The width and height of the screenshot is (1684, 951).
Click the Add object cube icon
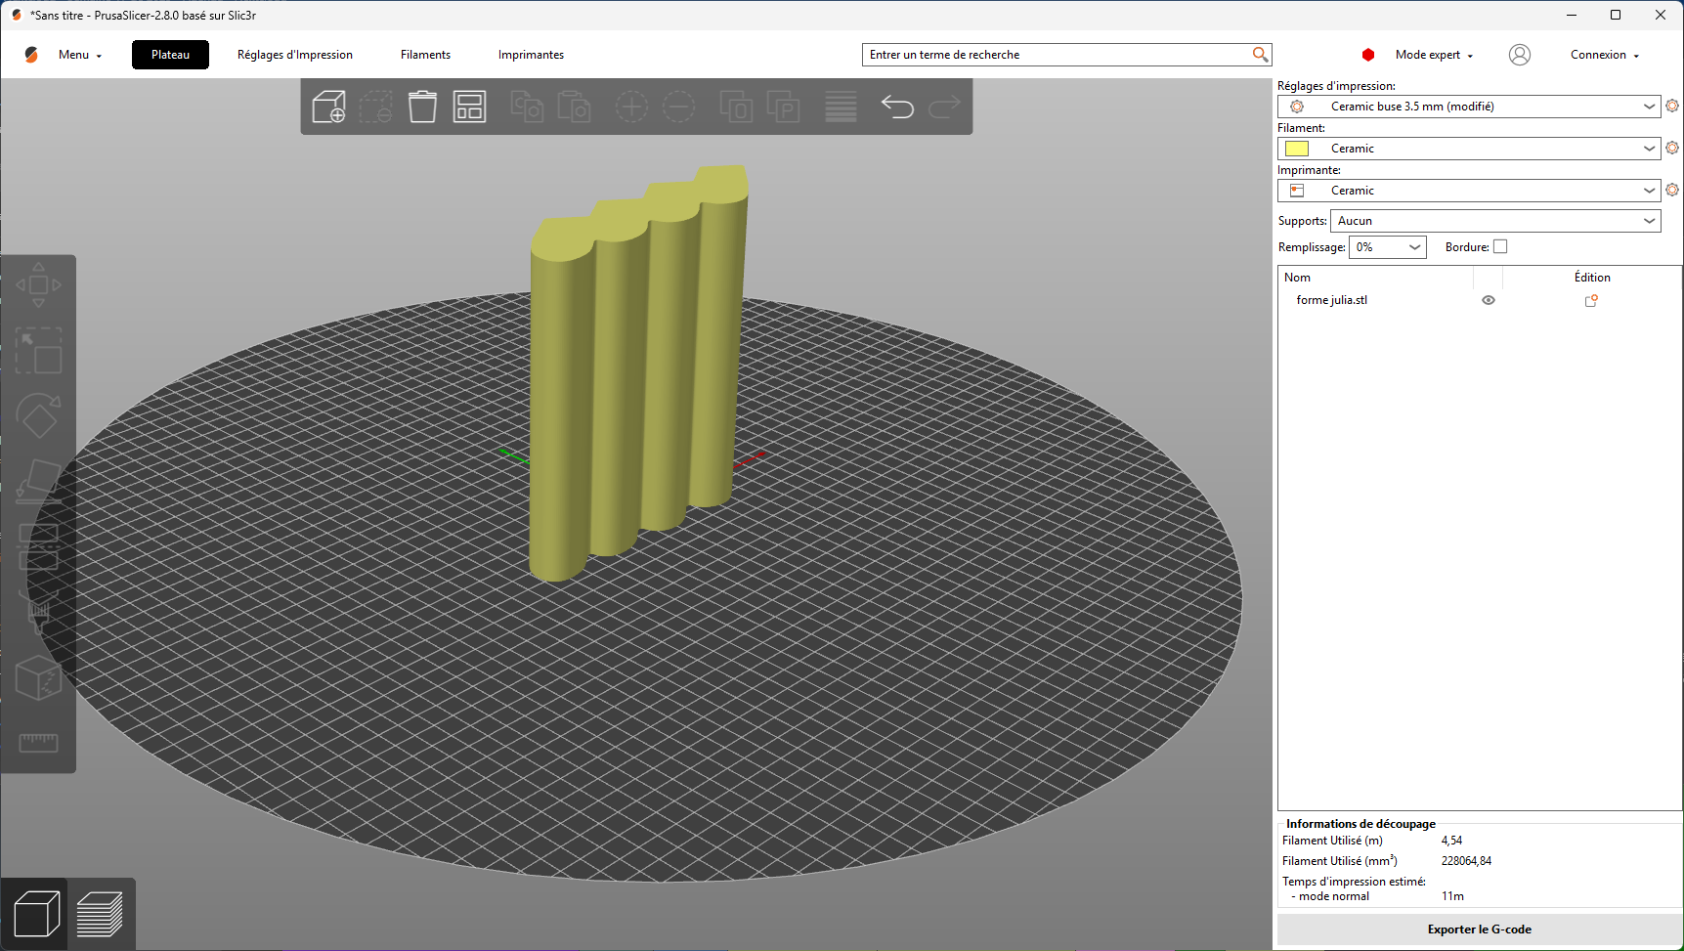pyautogui.click(x=328, y=107)
